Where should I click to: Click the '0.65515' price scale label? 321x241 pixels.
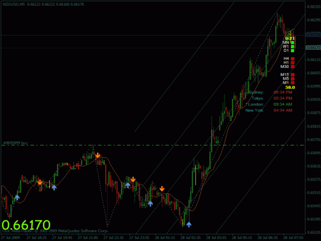(x=314, y=193)
